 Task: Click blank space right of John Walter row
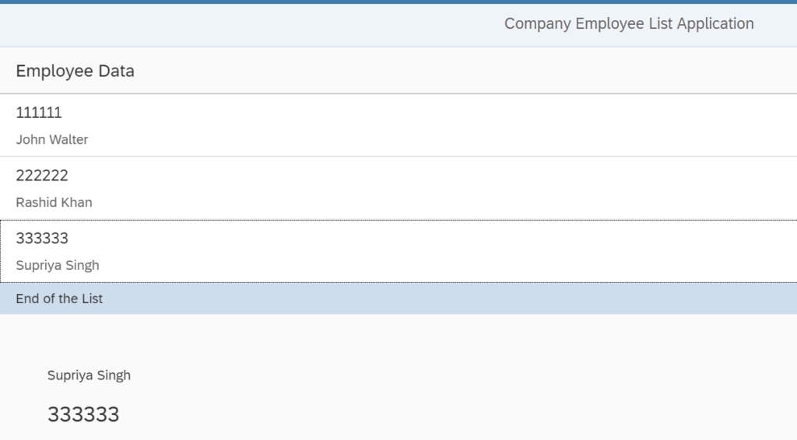(x=467, y=126)
